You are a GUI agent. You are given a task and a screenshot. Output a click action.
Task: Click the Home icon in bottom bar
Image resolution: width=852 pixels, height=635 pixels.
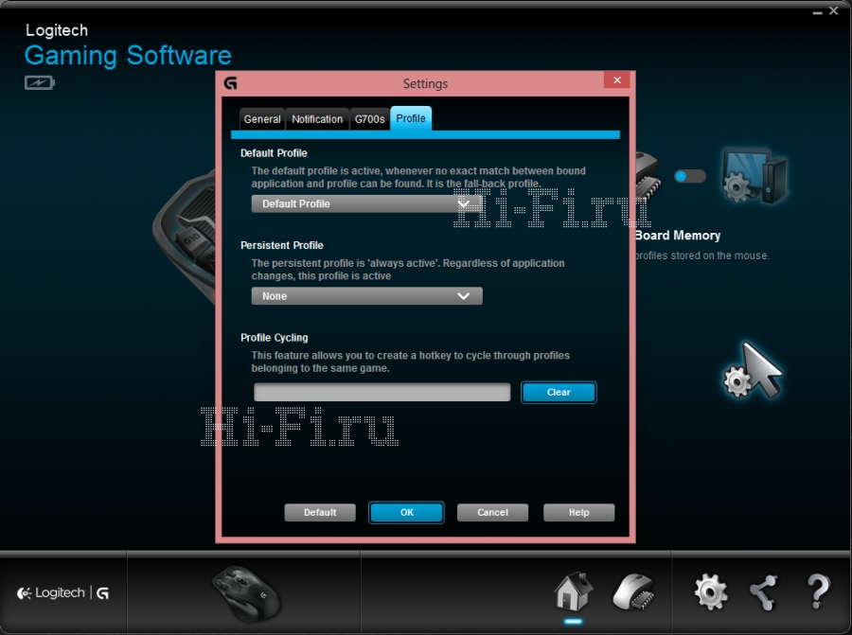click(573, 591)
